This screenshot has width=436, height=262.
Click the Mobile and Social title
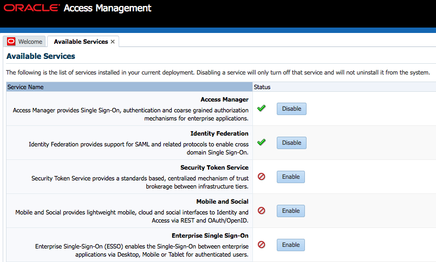click(x=223, y=201)
